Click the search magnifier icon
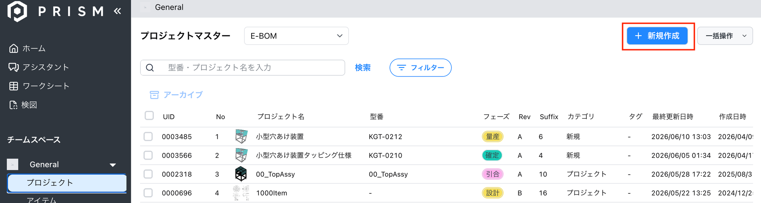 pyautogui.click(x=150, y=68)
